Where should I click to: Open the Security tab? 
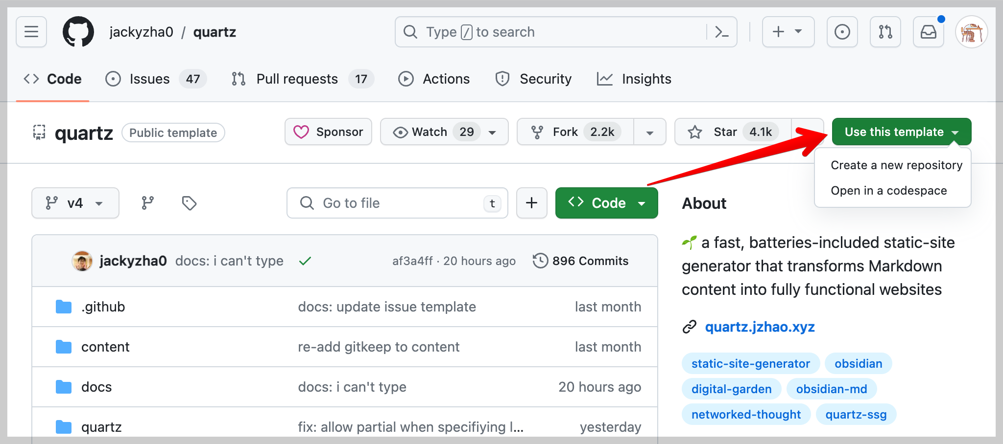[x=533, y=79]
